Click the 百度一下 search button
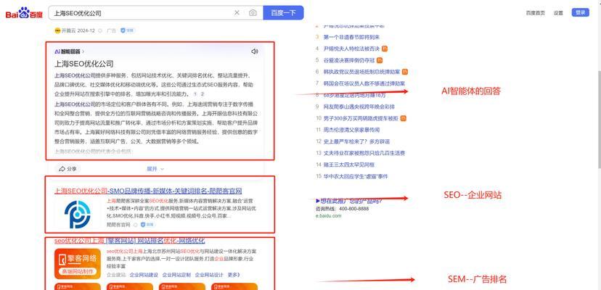 click(x=283, y=12)
